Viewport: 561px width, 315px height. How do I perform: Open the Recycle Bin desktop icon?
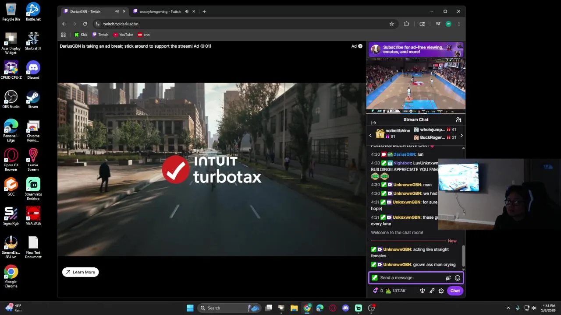(11, 12)
